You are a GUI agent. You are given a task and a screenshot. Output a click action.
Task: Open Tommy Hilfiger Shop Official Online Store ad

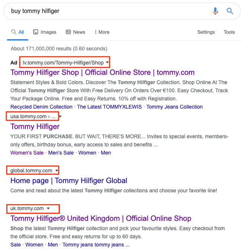click(x=102, y=73)
